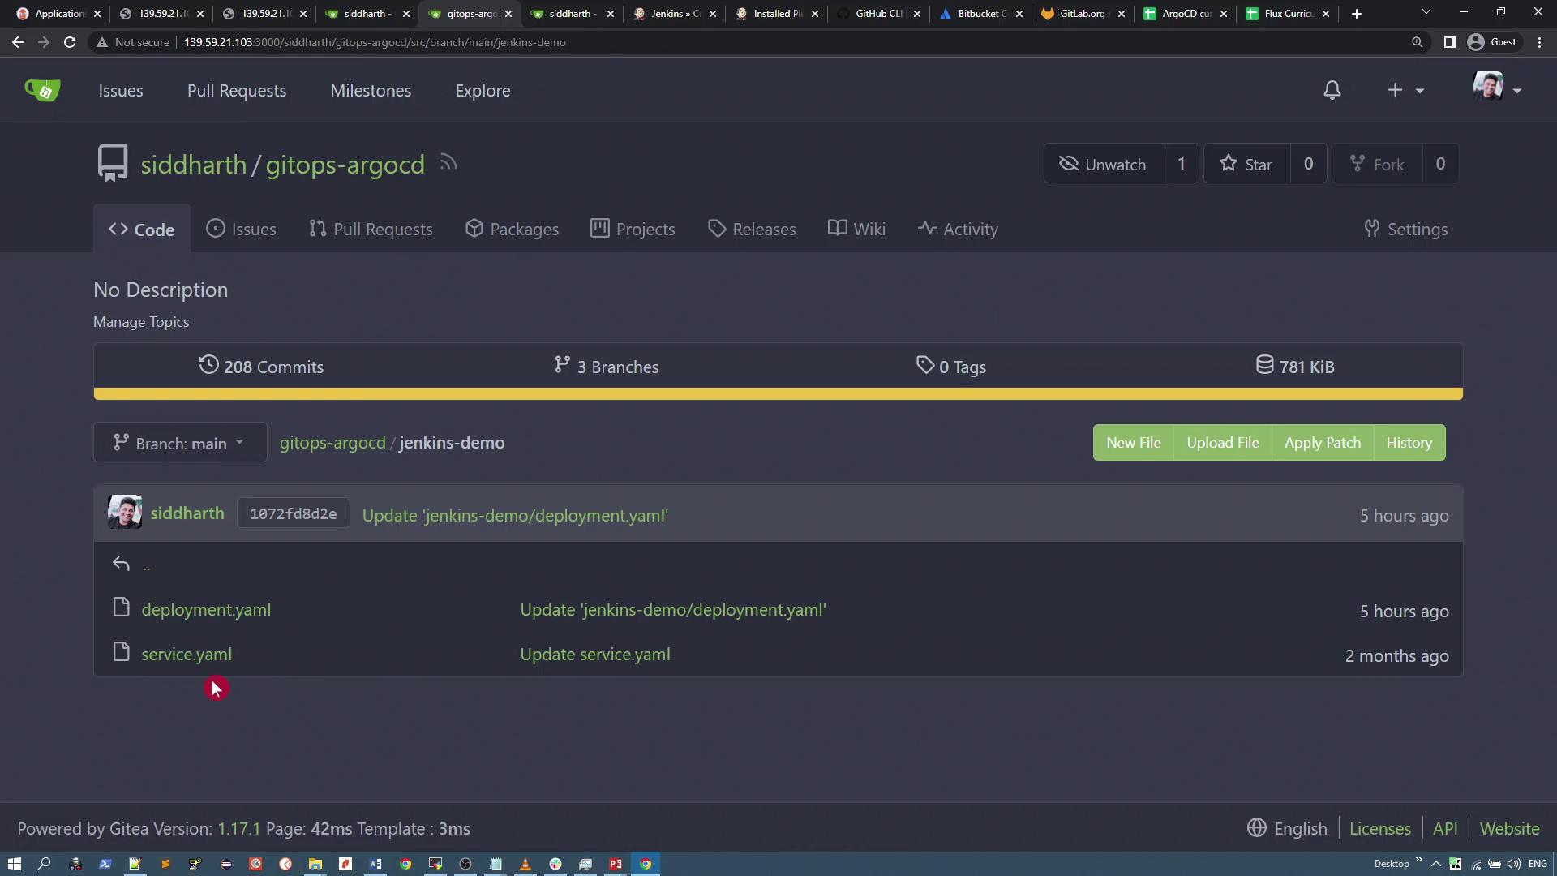Open the notifications bell
Viewport: 1557px width, 876px height.
pyautogui.click(x=1332, y=90)
